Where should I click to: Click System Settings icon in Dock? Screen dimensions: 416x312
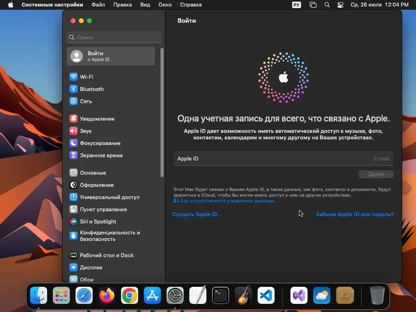click(x=175, y=296)
